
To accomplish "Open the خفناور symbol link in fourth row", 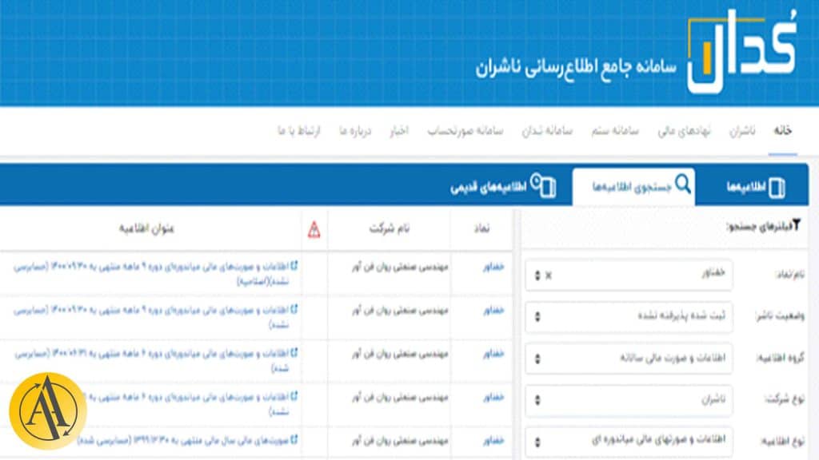I will pos(493,398).
